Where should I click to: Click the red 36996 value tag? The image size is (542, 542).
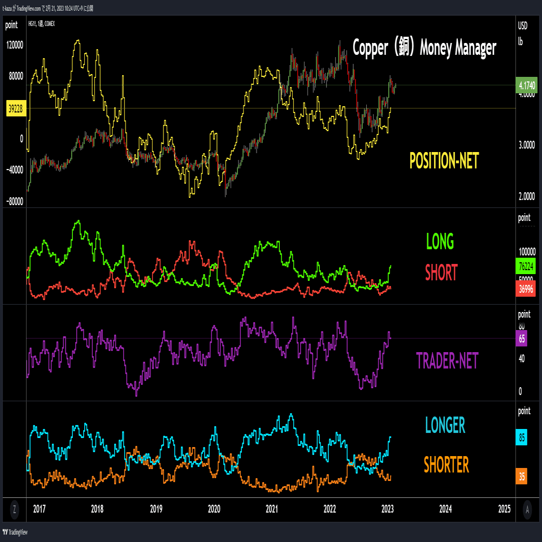[x=526, y=289]
